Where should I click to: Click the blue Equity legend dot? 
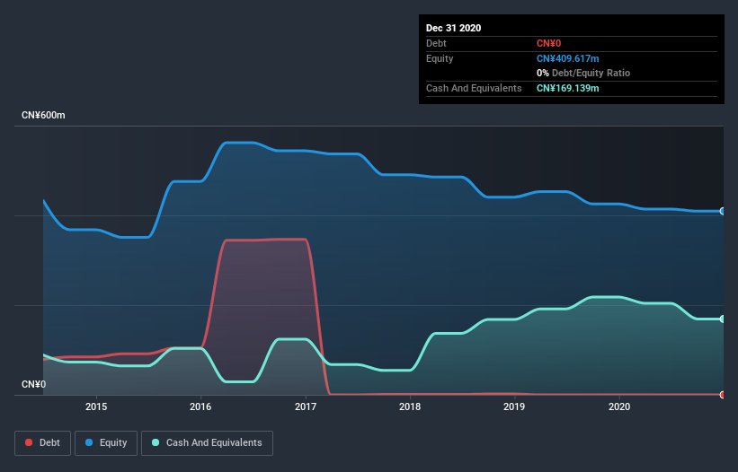click(x=89, y=442)
